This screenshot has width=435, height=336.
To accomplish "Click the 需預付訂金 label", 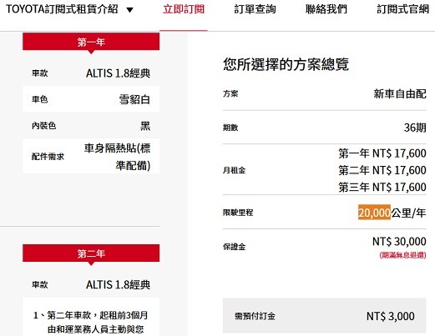I will click(255, 316).
